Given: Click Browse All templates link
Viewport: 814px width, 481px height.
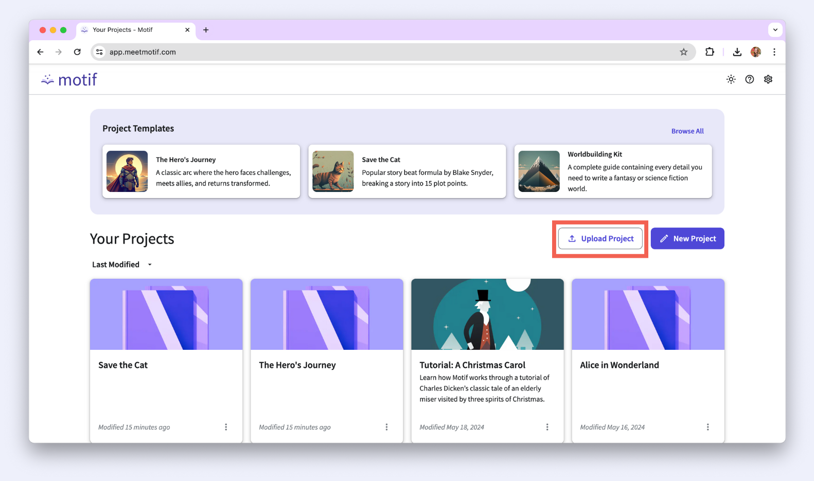Looking at the screenshot, I should point(687,131).
